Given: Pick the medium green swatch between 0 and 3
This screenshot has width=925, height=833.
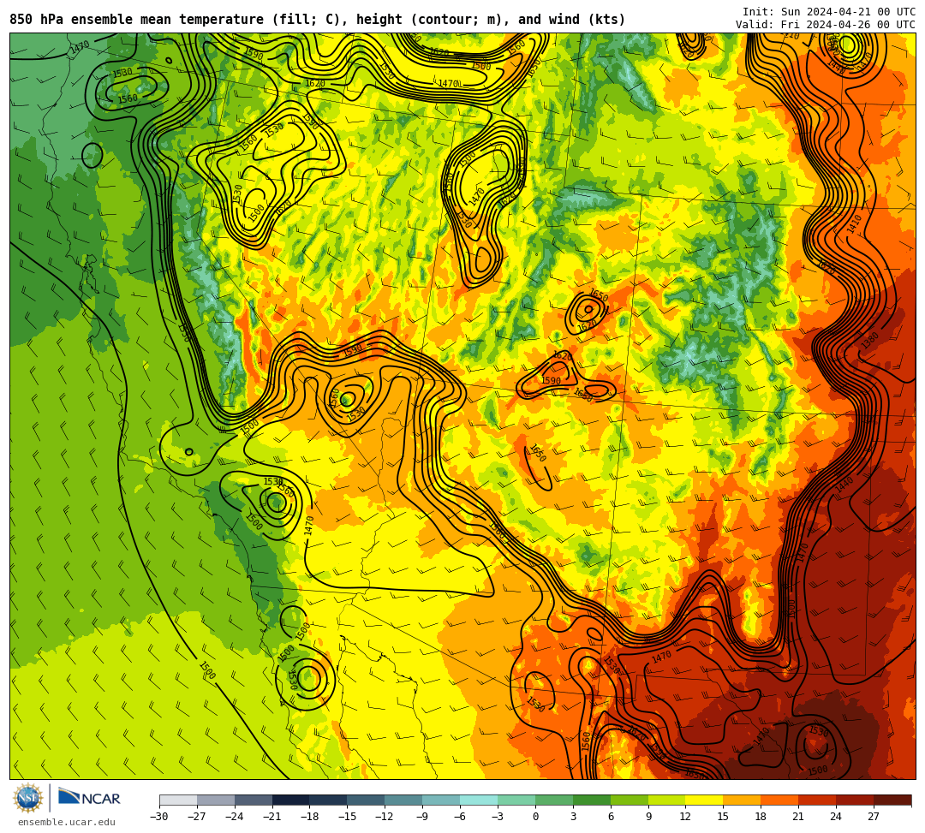Looking at the screenshot, I should coord(554,800).
